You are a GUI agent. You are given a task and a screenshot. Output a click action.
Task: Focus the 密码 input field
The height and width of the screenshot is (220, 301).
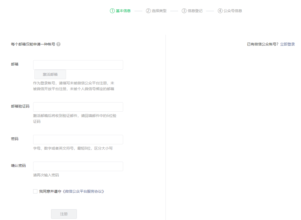[x=78, y=140]
